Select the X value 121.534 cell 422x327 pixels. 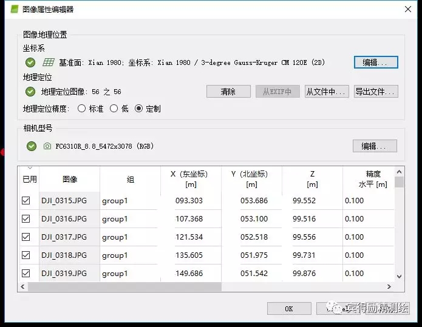click(x=189, y=237)
